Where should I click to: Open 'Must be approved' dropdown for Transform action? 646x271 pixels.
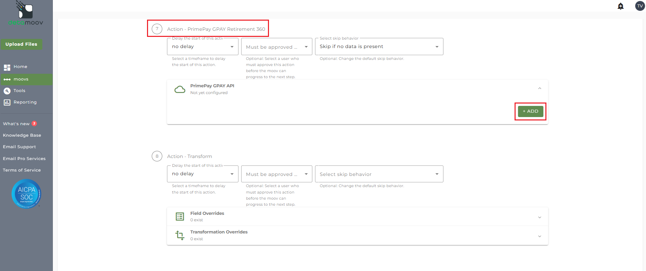[x=276, y=174]
